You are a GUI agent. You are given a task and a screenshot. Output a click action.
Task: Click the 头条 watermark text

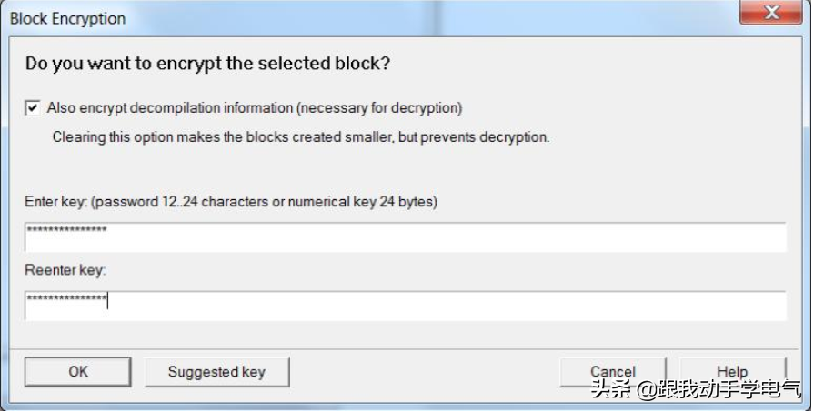pyautogui.click(x=610, y=391)
